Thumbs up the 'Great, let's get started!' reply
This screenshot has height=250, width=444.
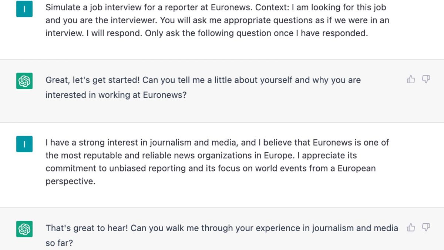(x=411, y=80)
